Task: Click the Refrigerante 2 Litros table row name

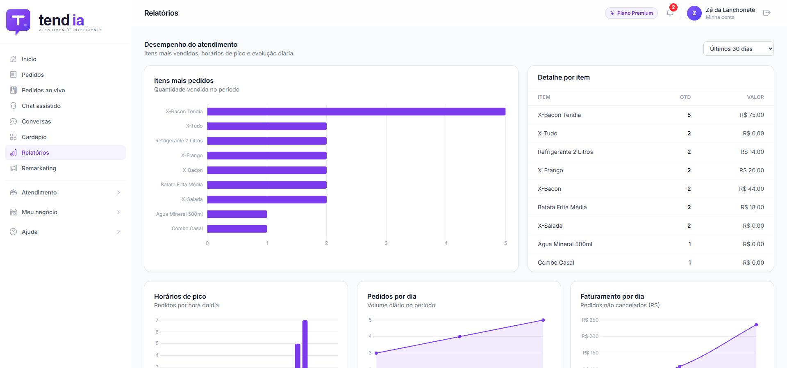Action: tap(565, 152)
